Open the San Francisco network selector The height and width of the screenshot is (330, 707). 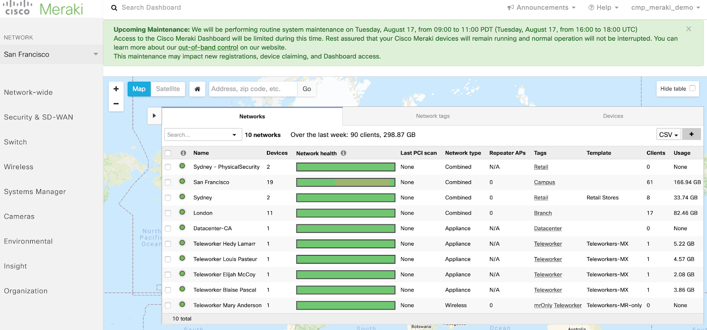click(x=51, y=54)
